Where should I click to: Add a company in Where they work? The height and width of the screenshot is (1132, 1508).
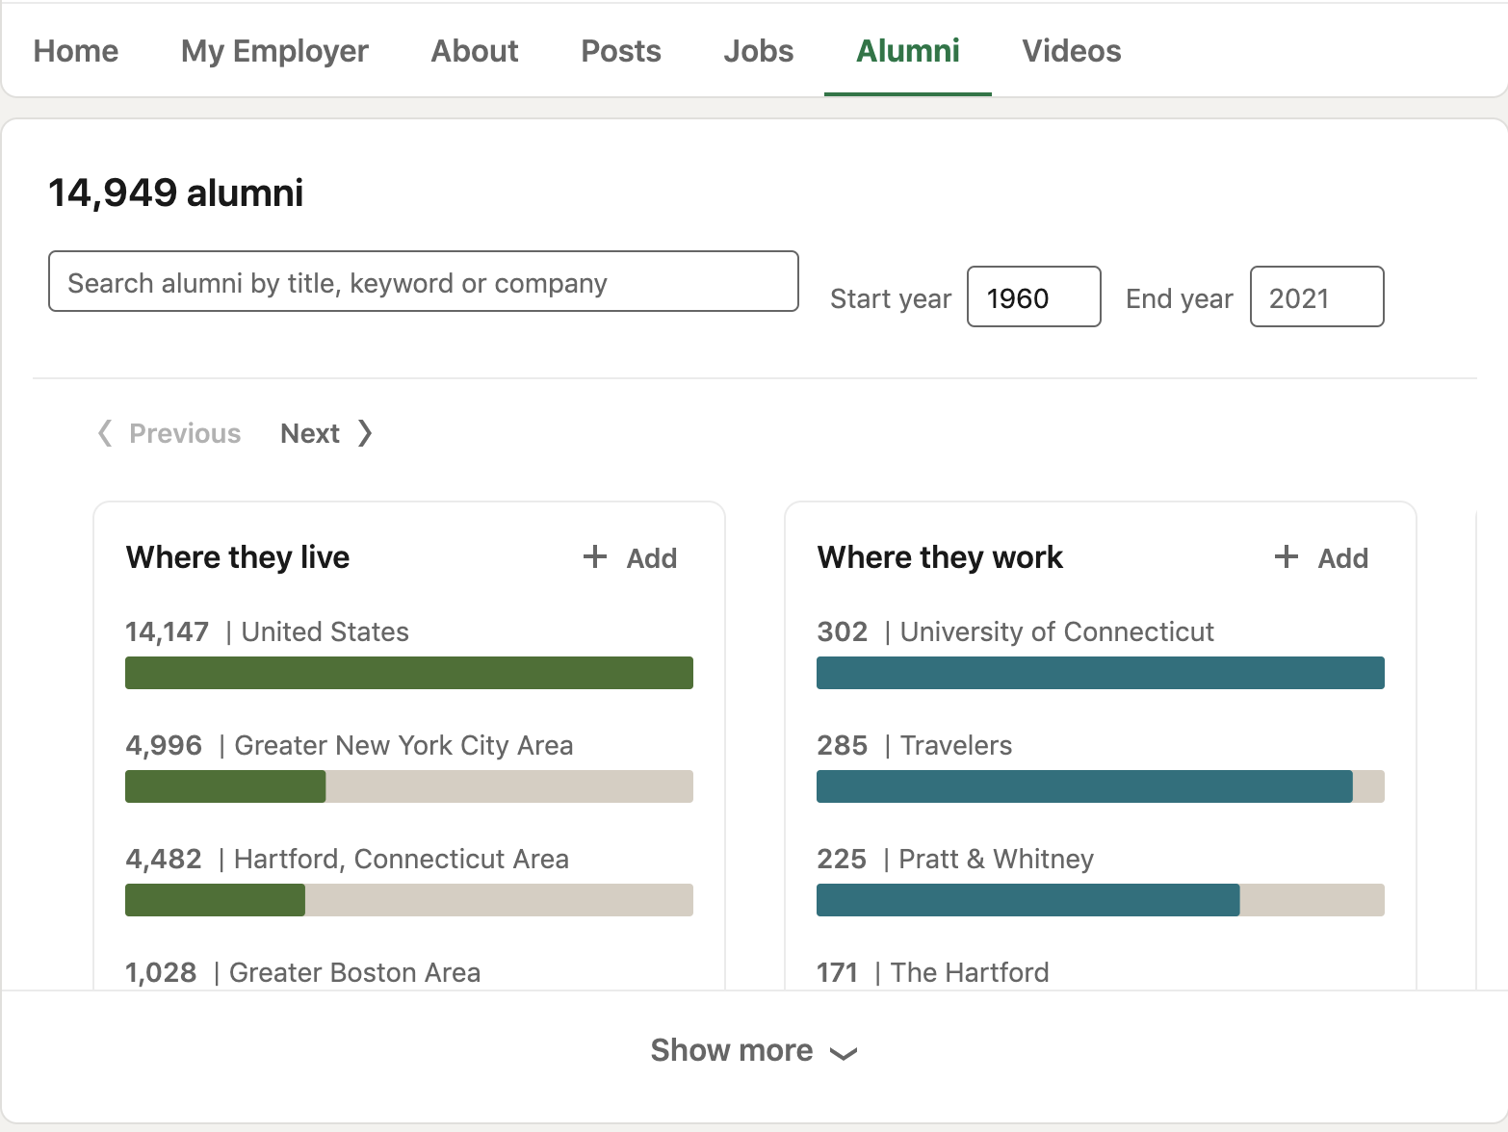[x=1322, y=557]
